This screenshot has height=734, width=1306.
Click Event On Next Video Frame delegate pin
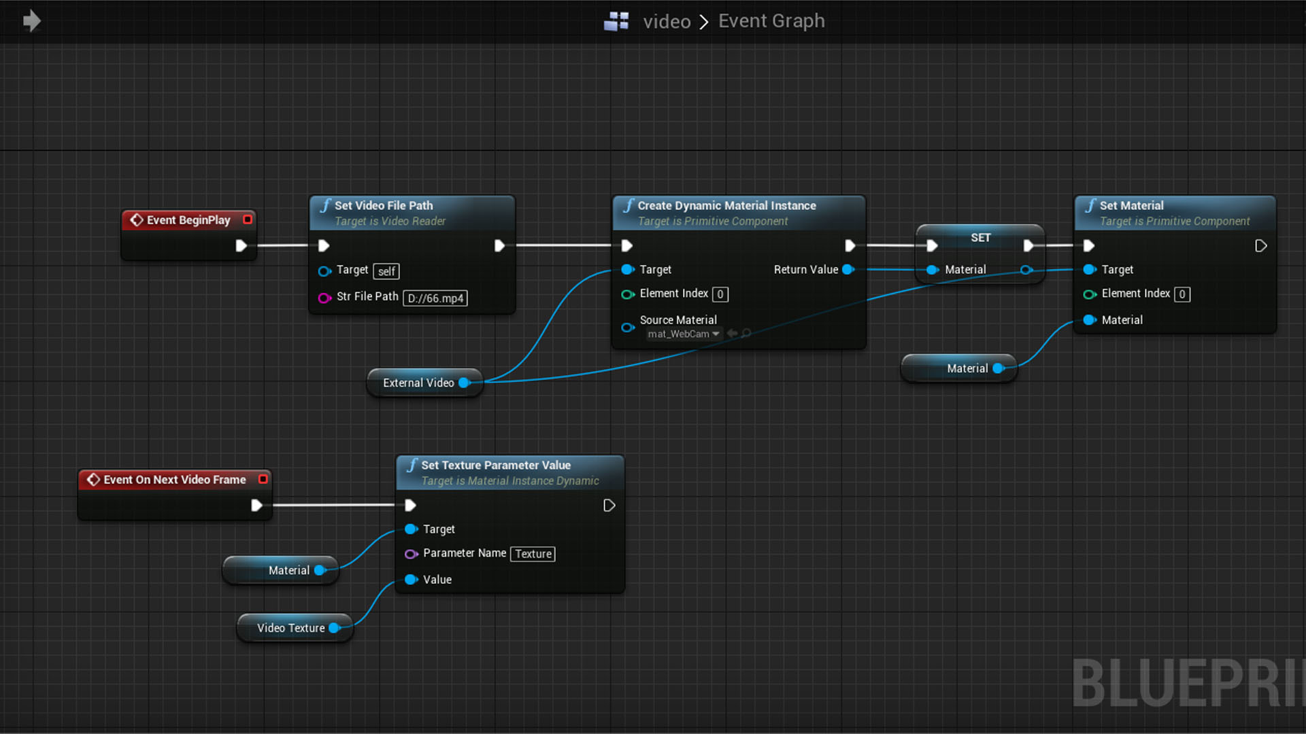[x=263, y=479]
